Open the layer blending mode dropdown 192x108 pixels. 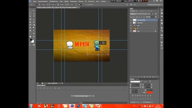tap(138, 14)
